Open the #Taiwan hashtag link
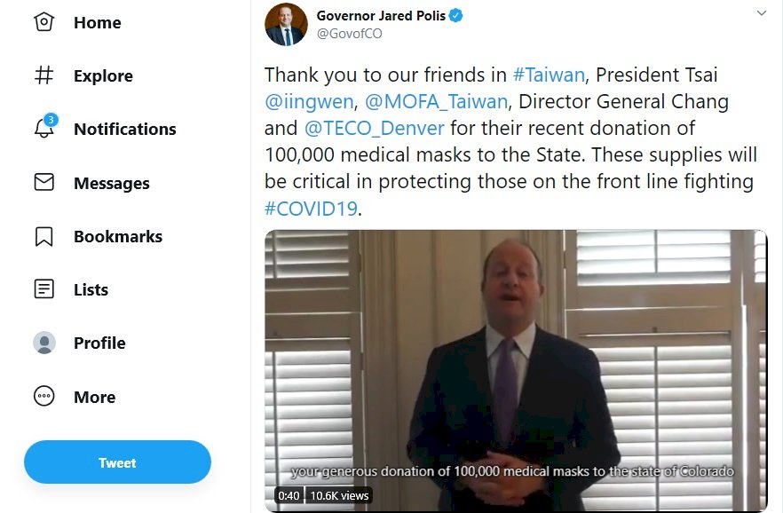 coord(549,75)
